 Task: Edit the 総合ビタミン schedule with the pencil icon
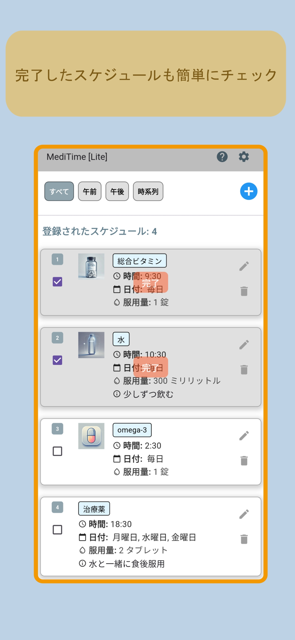[x=243, y=266]
